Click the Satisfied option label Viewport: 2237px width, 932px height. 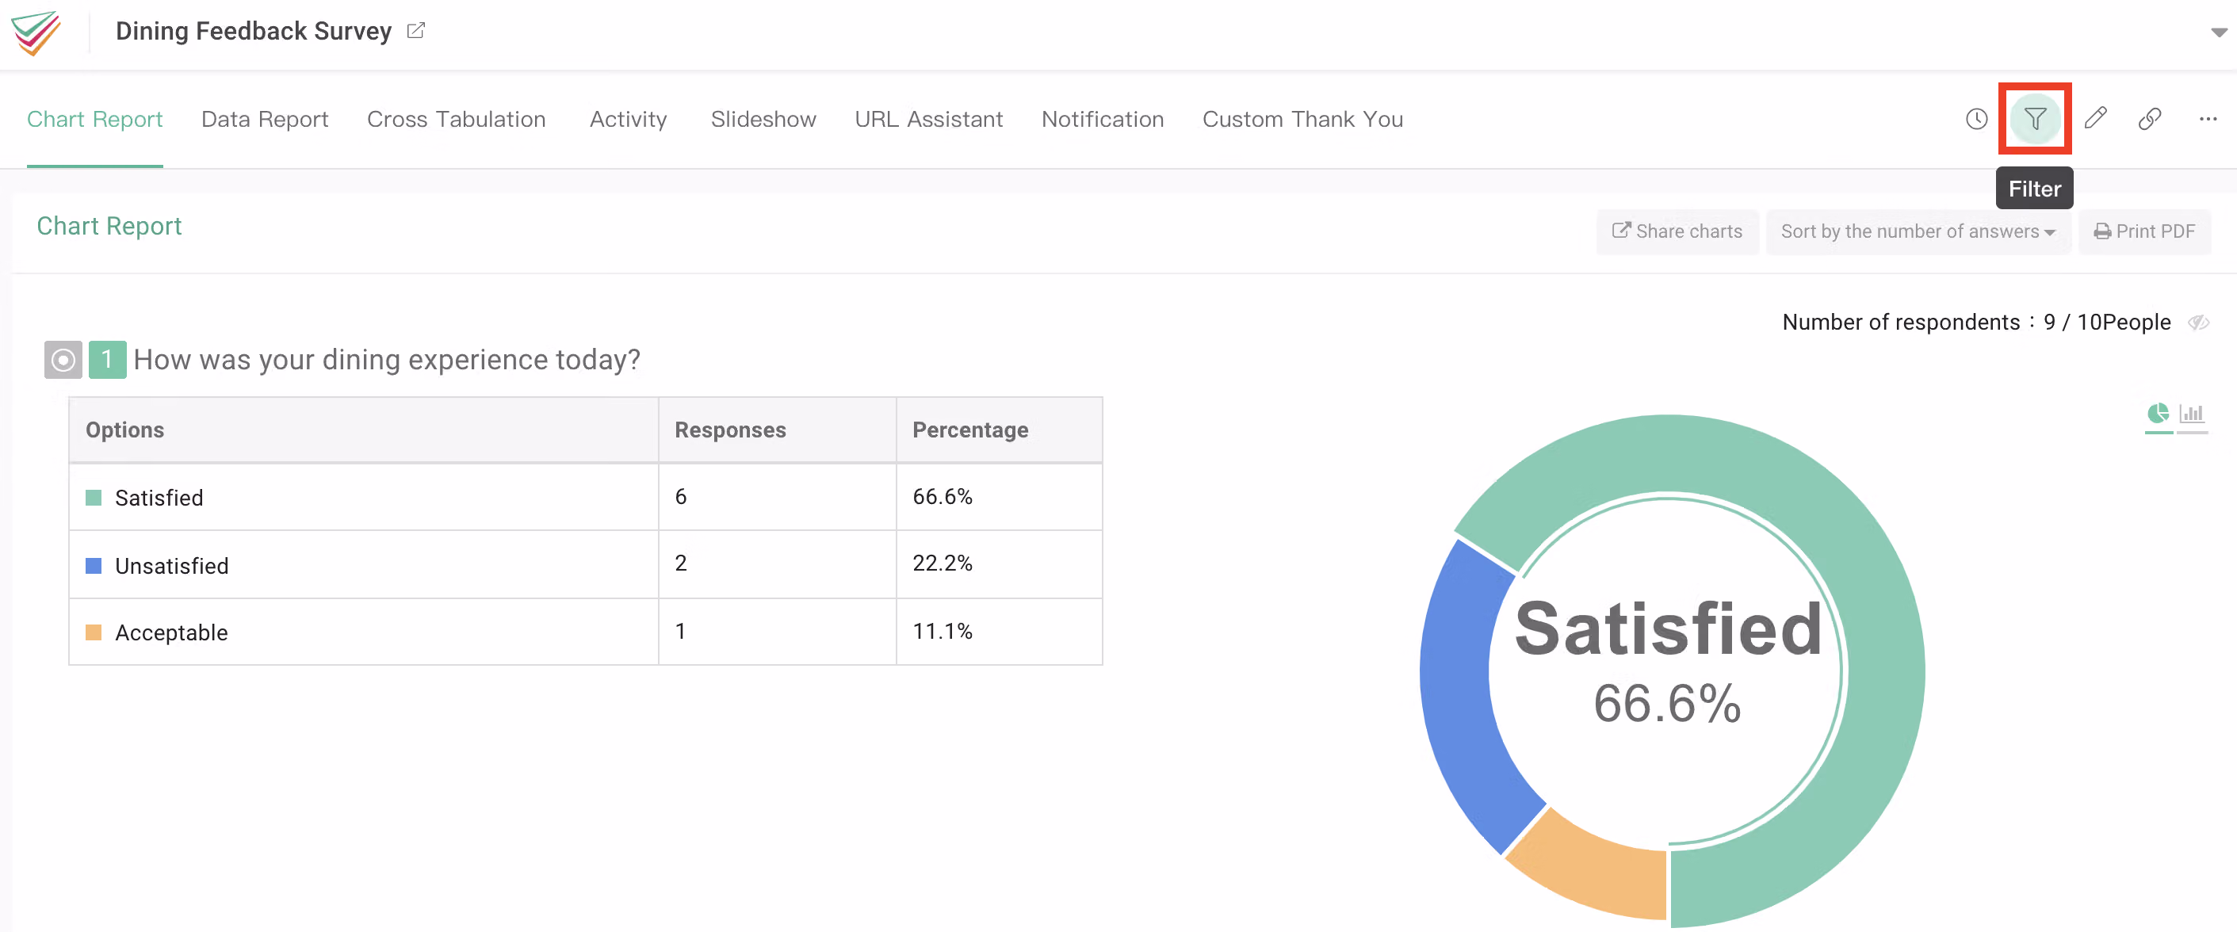click(159, 498)
